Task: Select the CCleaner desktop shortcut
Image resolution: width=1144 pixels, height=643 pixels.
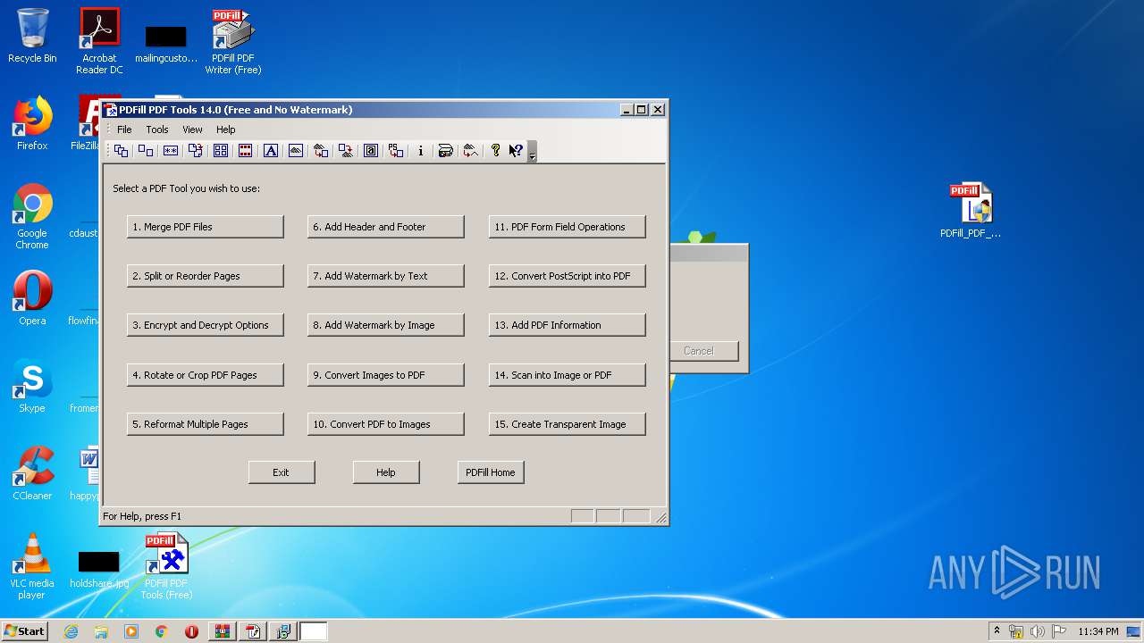Action: tap(32, 473)
